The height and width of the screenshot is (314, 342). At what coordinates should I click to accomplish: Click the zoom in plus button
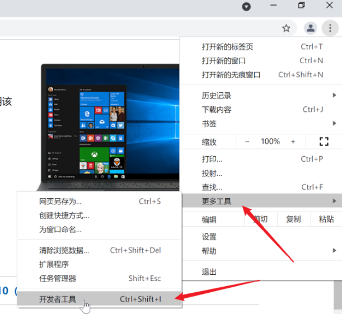292,141
